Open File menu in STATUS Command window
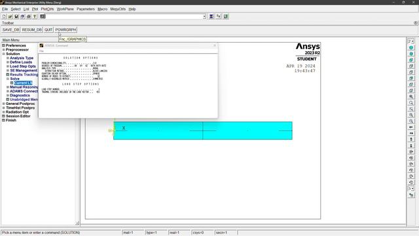The image size is (419, 236). 41,51
